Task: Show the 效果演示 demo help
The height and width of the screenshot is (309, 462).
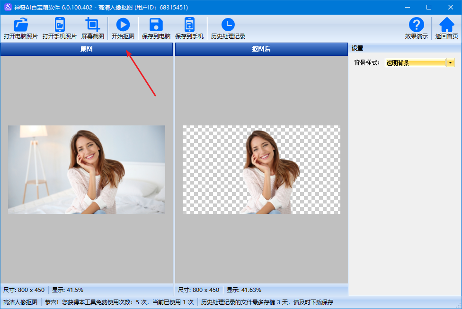Action: (x=417, y=28)
